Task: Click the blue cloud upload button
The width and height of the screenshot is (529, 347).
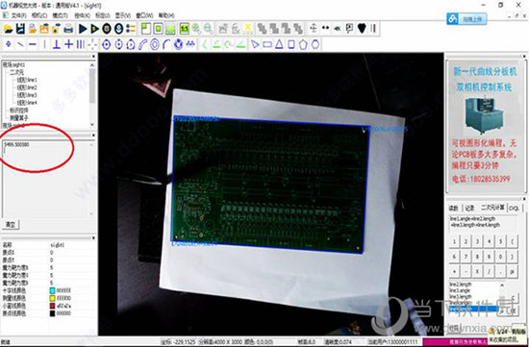Action: pos(466,19)
